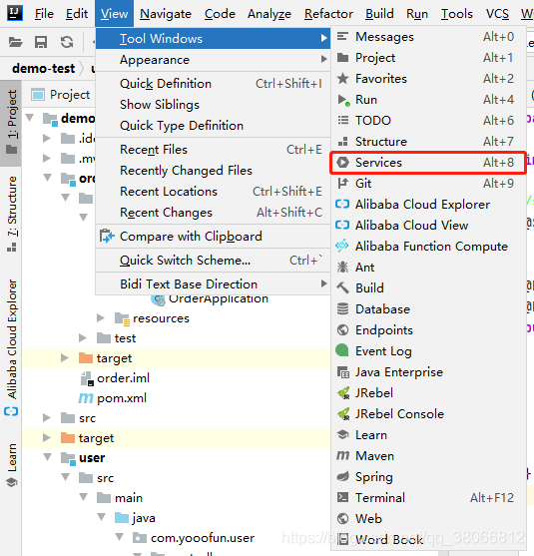
Task: Click the Build hammer icon
Action: [342, 287]
